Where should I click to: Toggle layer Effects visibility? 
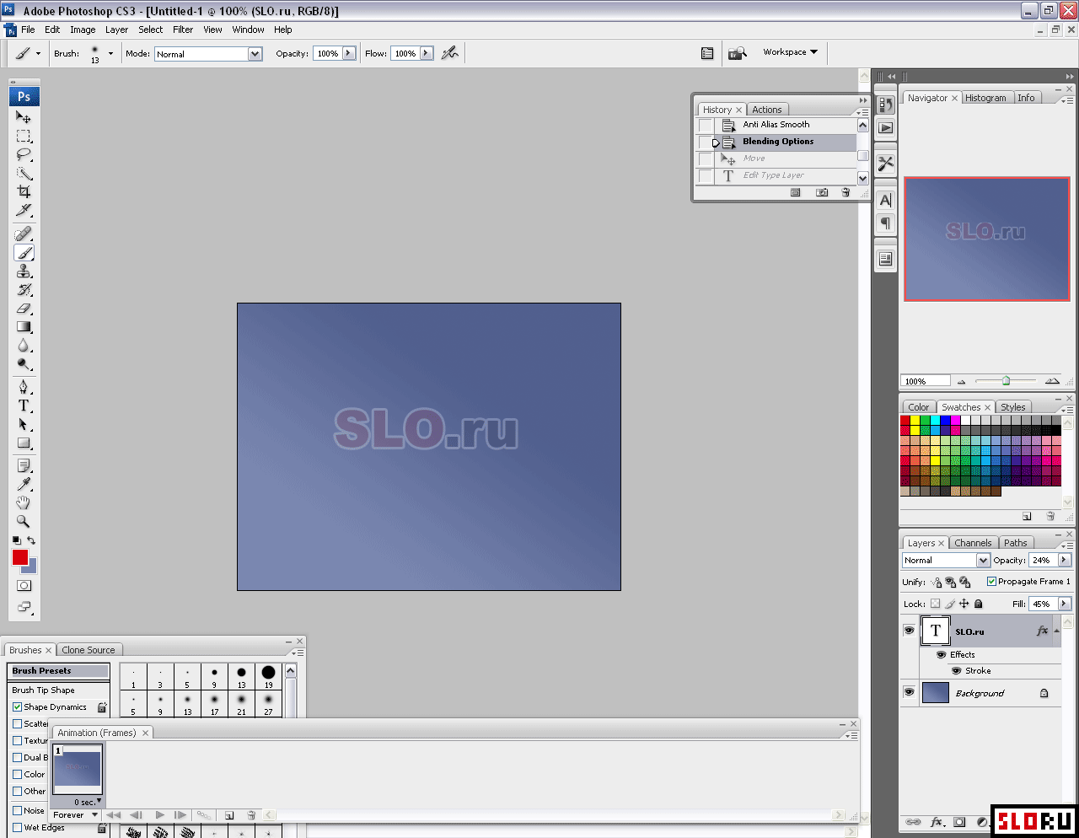pyautogui.click(x=942, y=654)
